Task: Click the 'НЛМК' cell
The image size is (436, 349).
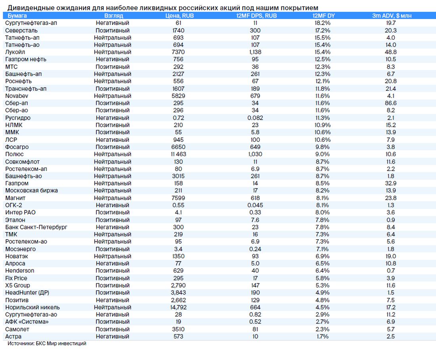Action: point(13,125)
